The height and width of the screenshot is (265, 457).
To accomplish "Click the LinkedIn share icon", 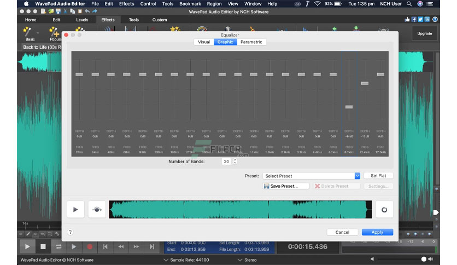I will pos(427,20).
